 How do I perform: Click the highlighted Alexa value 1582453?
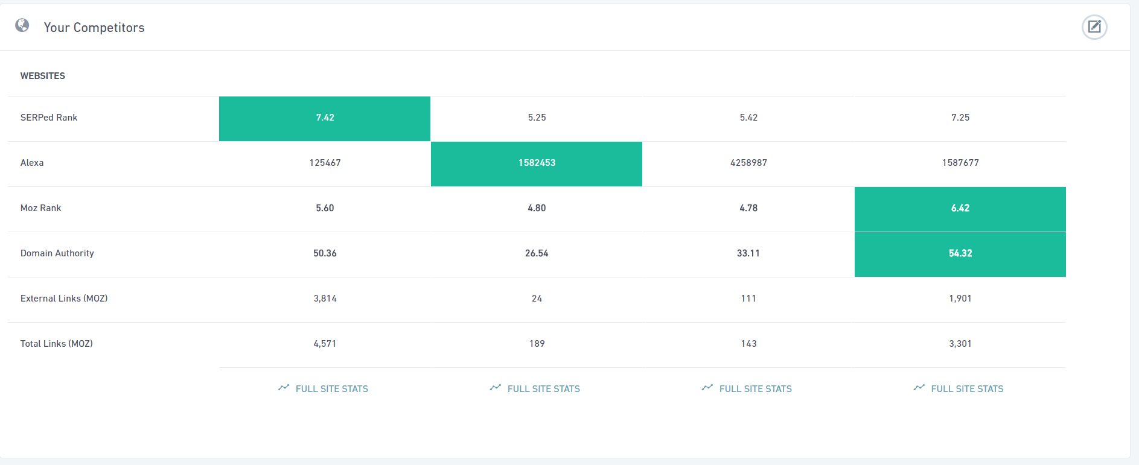[x=537, y=163]
